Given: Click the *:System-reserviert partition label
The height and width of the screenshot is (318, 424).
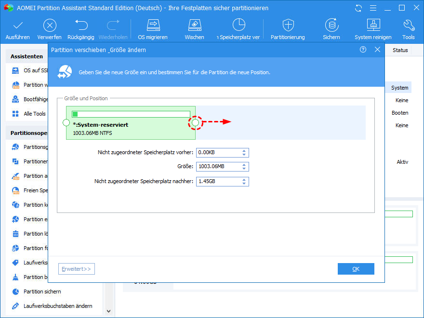Looking at the screenshot, I should coord(101,125).
